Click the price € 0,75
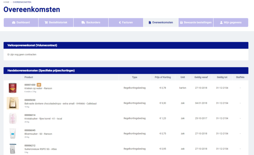 pyautogui.click(x=163, y=134)
